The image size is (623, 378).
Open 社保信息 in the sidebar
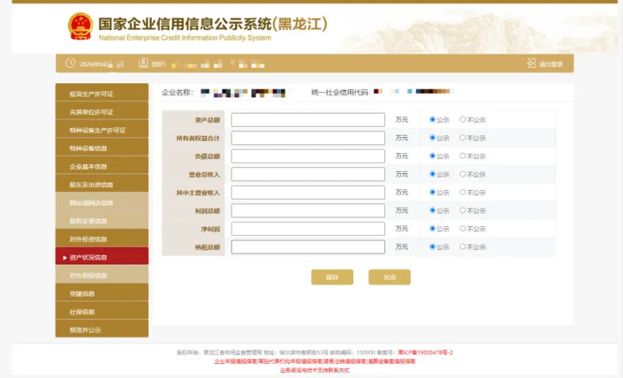coord(102,311)
